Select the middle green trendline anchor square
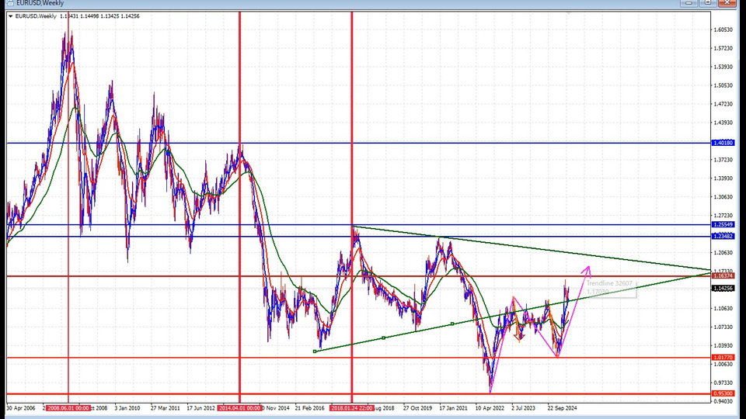Viewport: 746px width, 419px height. click(x=383, y=338)
